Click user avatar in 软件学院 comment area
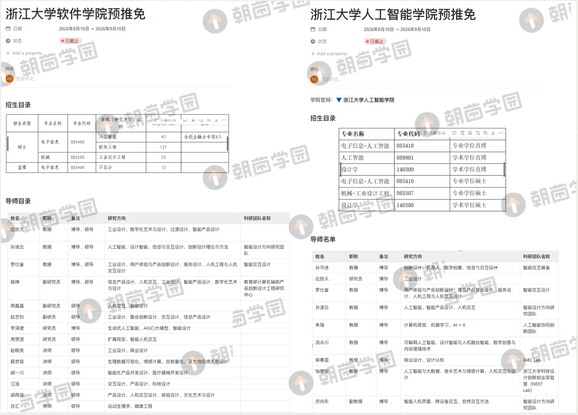578x415 pixels. pyautogui.click(x=9, y=79)
